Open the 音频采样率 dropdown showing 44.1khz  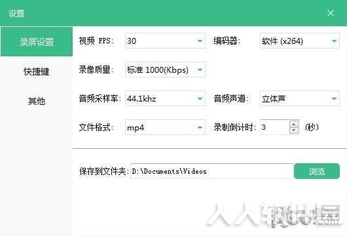pyautogui.click(x=165, y=98)
